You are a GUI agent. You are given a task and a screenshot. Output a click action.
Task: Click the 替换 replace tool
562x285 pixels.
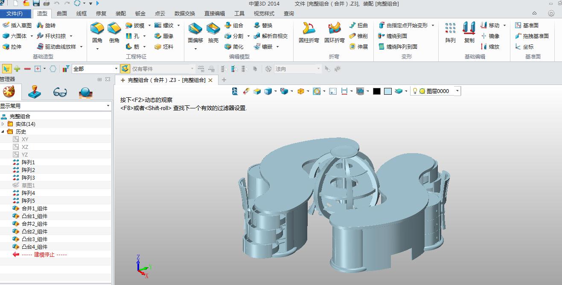263,26
